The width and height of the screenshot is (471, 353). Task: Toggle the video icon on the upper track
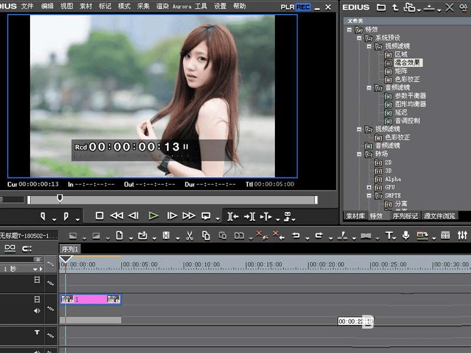(x=37, y=280)
